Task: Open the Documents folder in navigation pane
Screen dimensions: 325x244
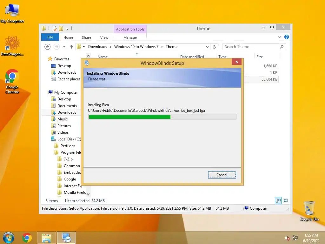Action: pos(67,105)
